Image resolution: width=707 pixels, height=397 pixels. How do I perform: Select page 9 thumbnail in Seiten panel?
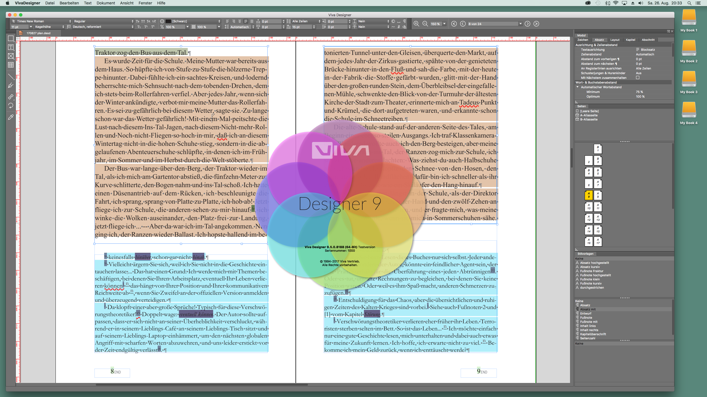pos(598,195)
